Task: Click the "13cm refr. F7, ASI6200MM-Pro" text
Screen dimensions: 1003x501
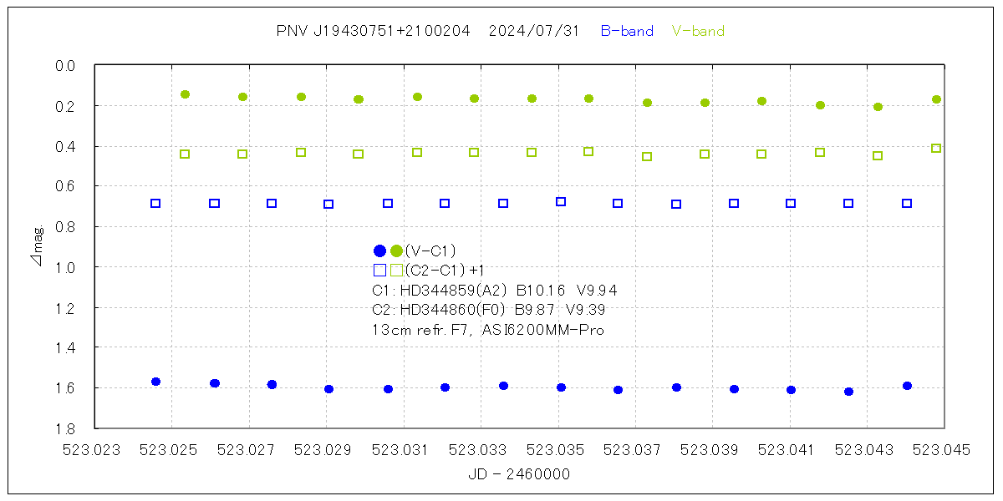Action: point(488,330)
